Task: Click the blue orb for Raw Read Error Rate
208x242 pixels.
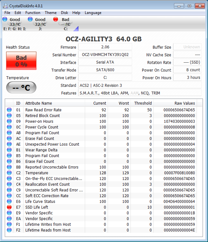Action: (x=9, y=110)
